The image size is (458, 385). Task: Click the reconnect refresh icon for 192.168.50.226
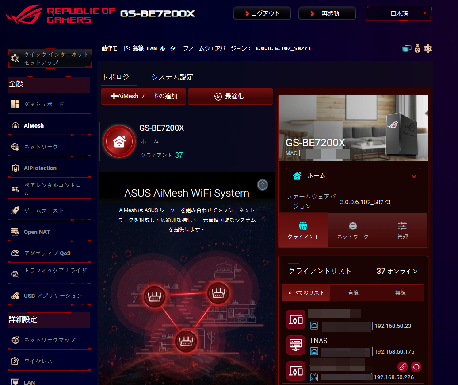(416, 366)
